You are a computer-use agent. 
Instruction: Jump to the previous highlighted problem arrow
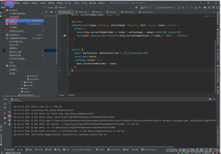[x=211, y=16]
